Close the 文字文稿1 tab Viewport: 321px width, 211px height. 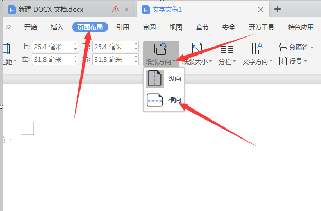(261, 10)
